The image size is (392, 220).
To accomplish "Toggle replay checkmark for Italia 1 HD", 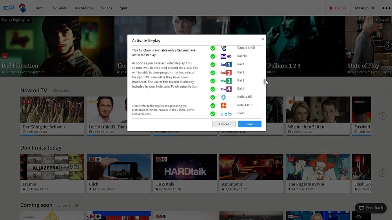I will tap(213, 97).
